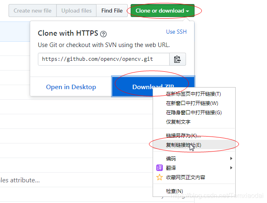Click the Create new file button
This screenshot has width=267, height=203.
click(x=33, y=11)
